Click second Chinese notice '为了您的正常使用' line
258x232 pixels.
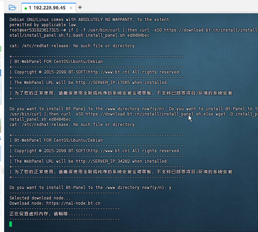pos(121,172)
